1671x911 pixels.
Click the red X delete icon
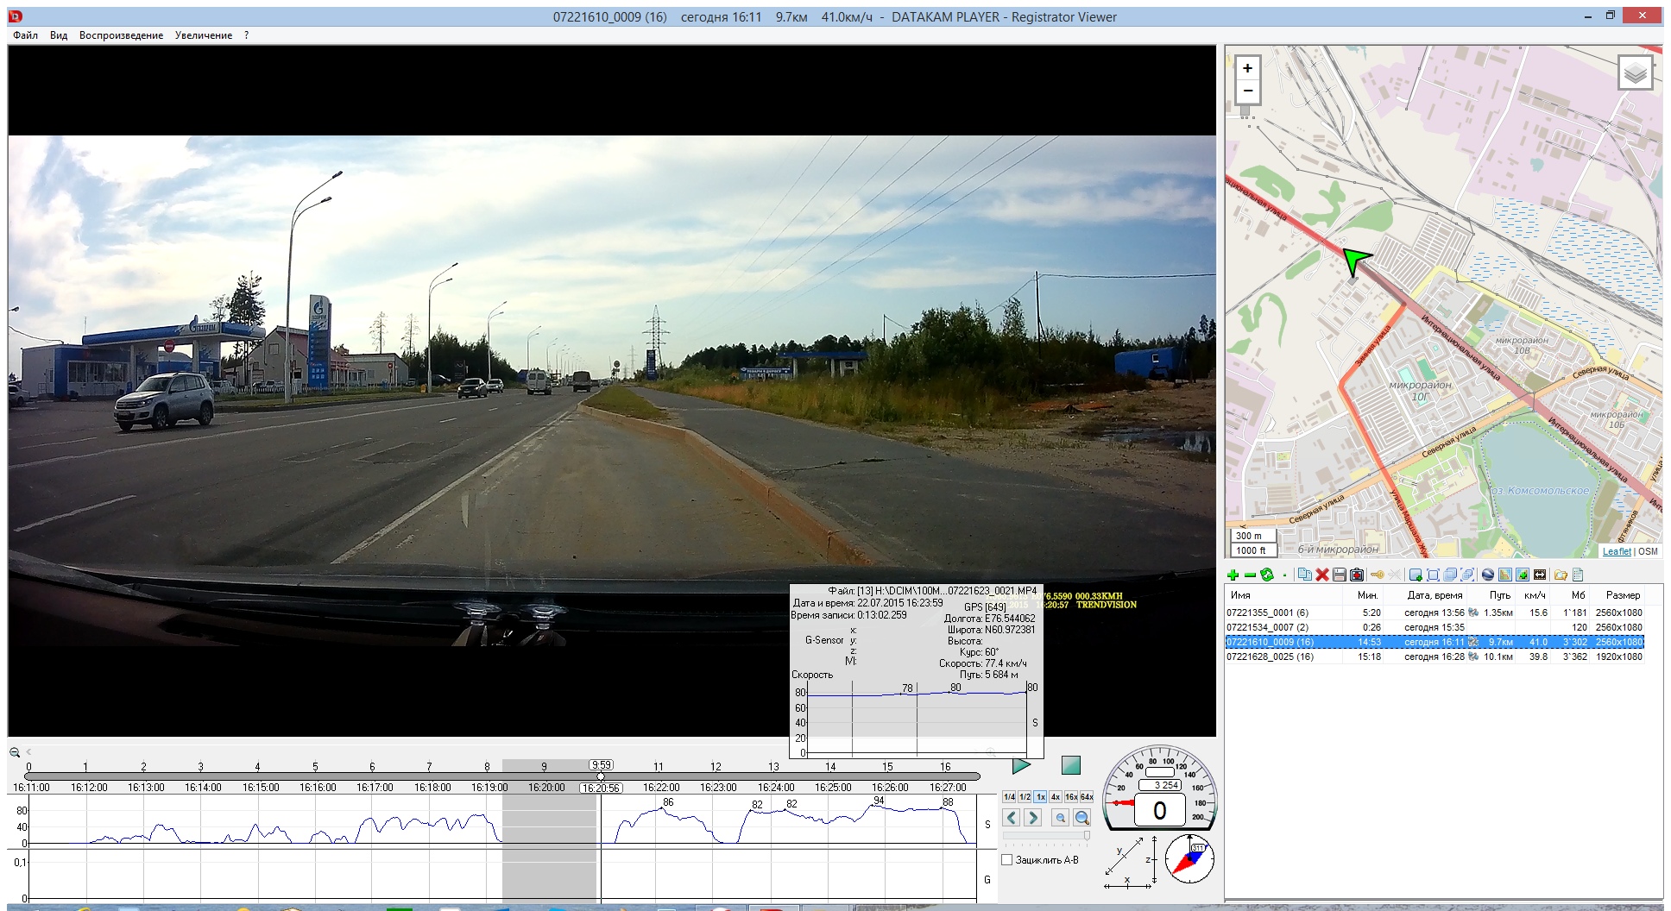pos(1321,575)
